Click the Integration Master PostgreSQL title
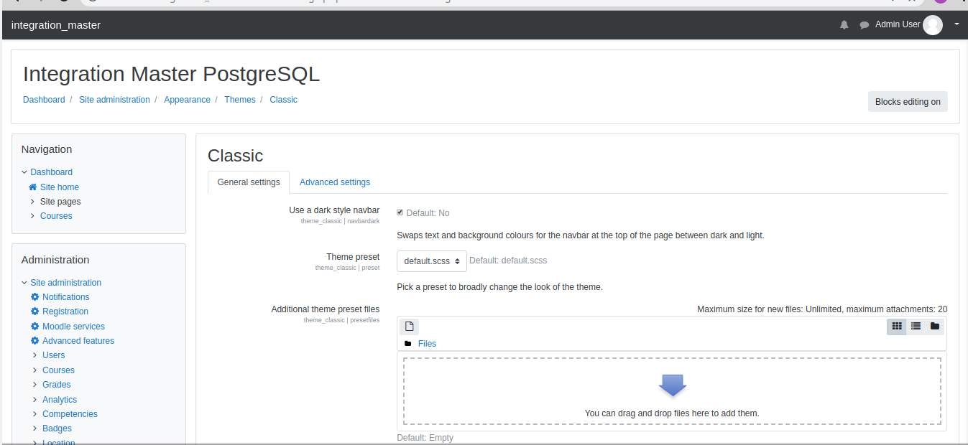 171,75
